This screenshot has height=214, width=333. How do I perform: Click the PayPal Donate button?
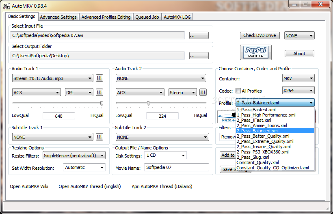click(x=256, y=52)
